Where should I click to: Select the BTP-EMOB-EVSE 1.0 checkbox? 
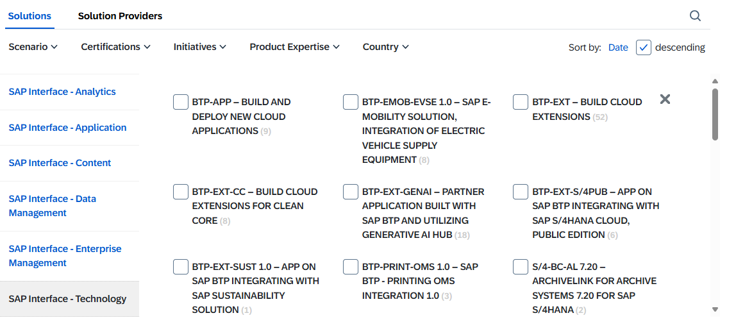351,102
